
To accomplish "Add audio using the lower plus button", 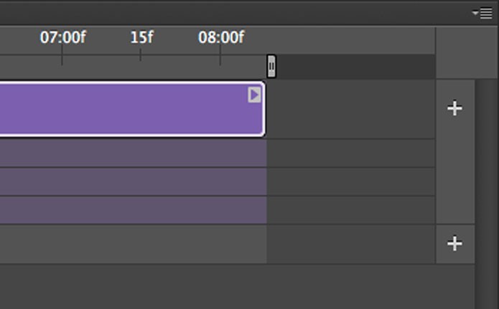I will pyautogui.click(x=454, y=244).
